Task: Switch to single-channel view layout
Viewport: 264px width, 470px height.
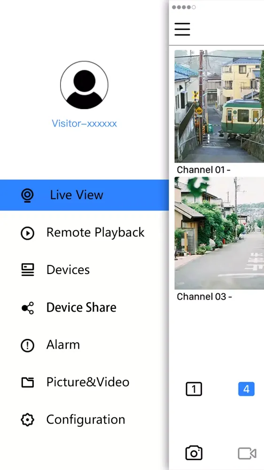Action: tap(194, 389)
